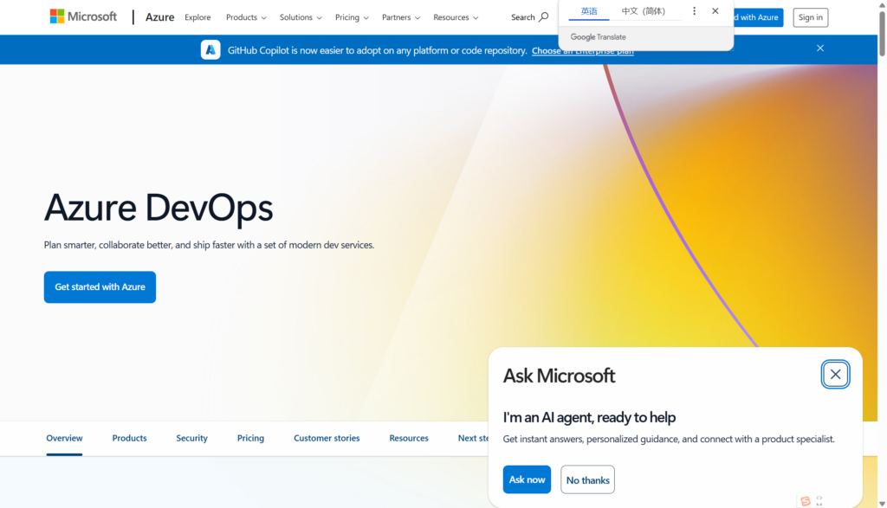887x508 pixels.
Task: Open the Customer stories tab
Action: pyautogui.click(x=327, y=438)
